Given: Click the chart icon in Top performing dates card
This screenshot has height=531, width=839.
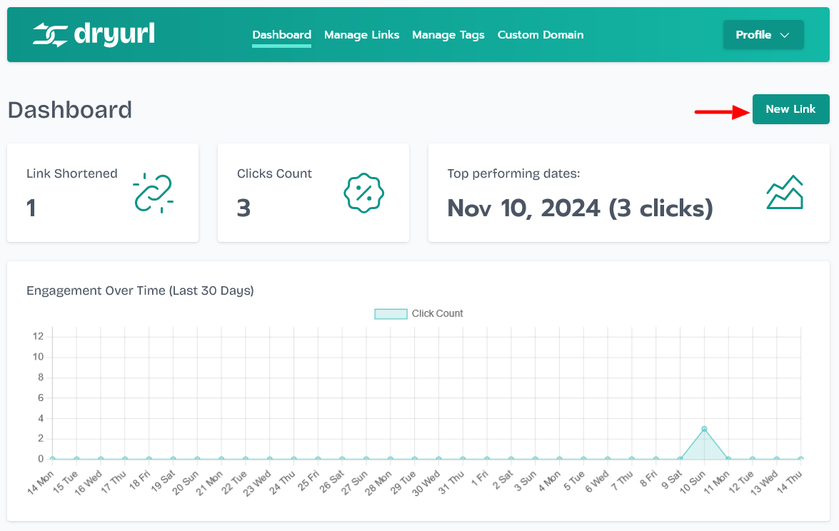Looking at the screenshot, I should [785, 192].
